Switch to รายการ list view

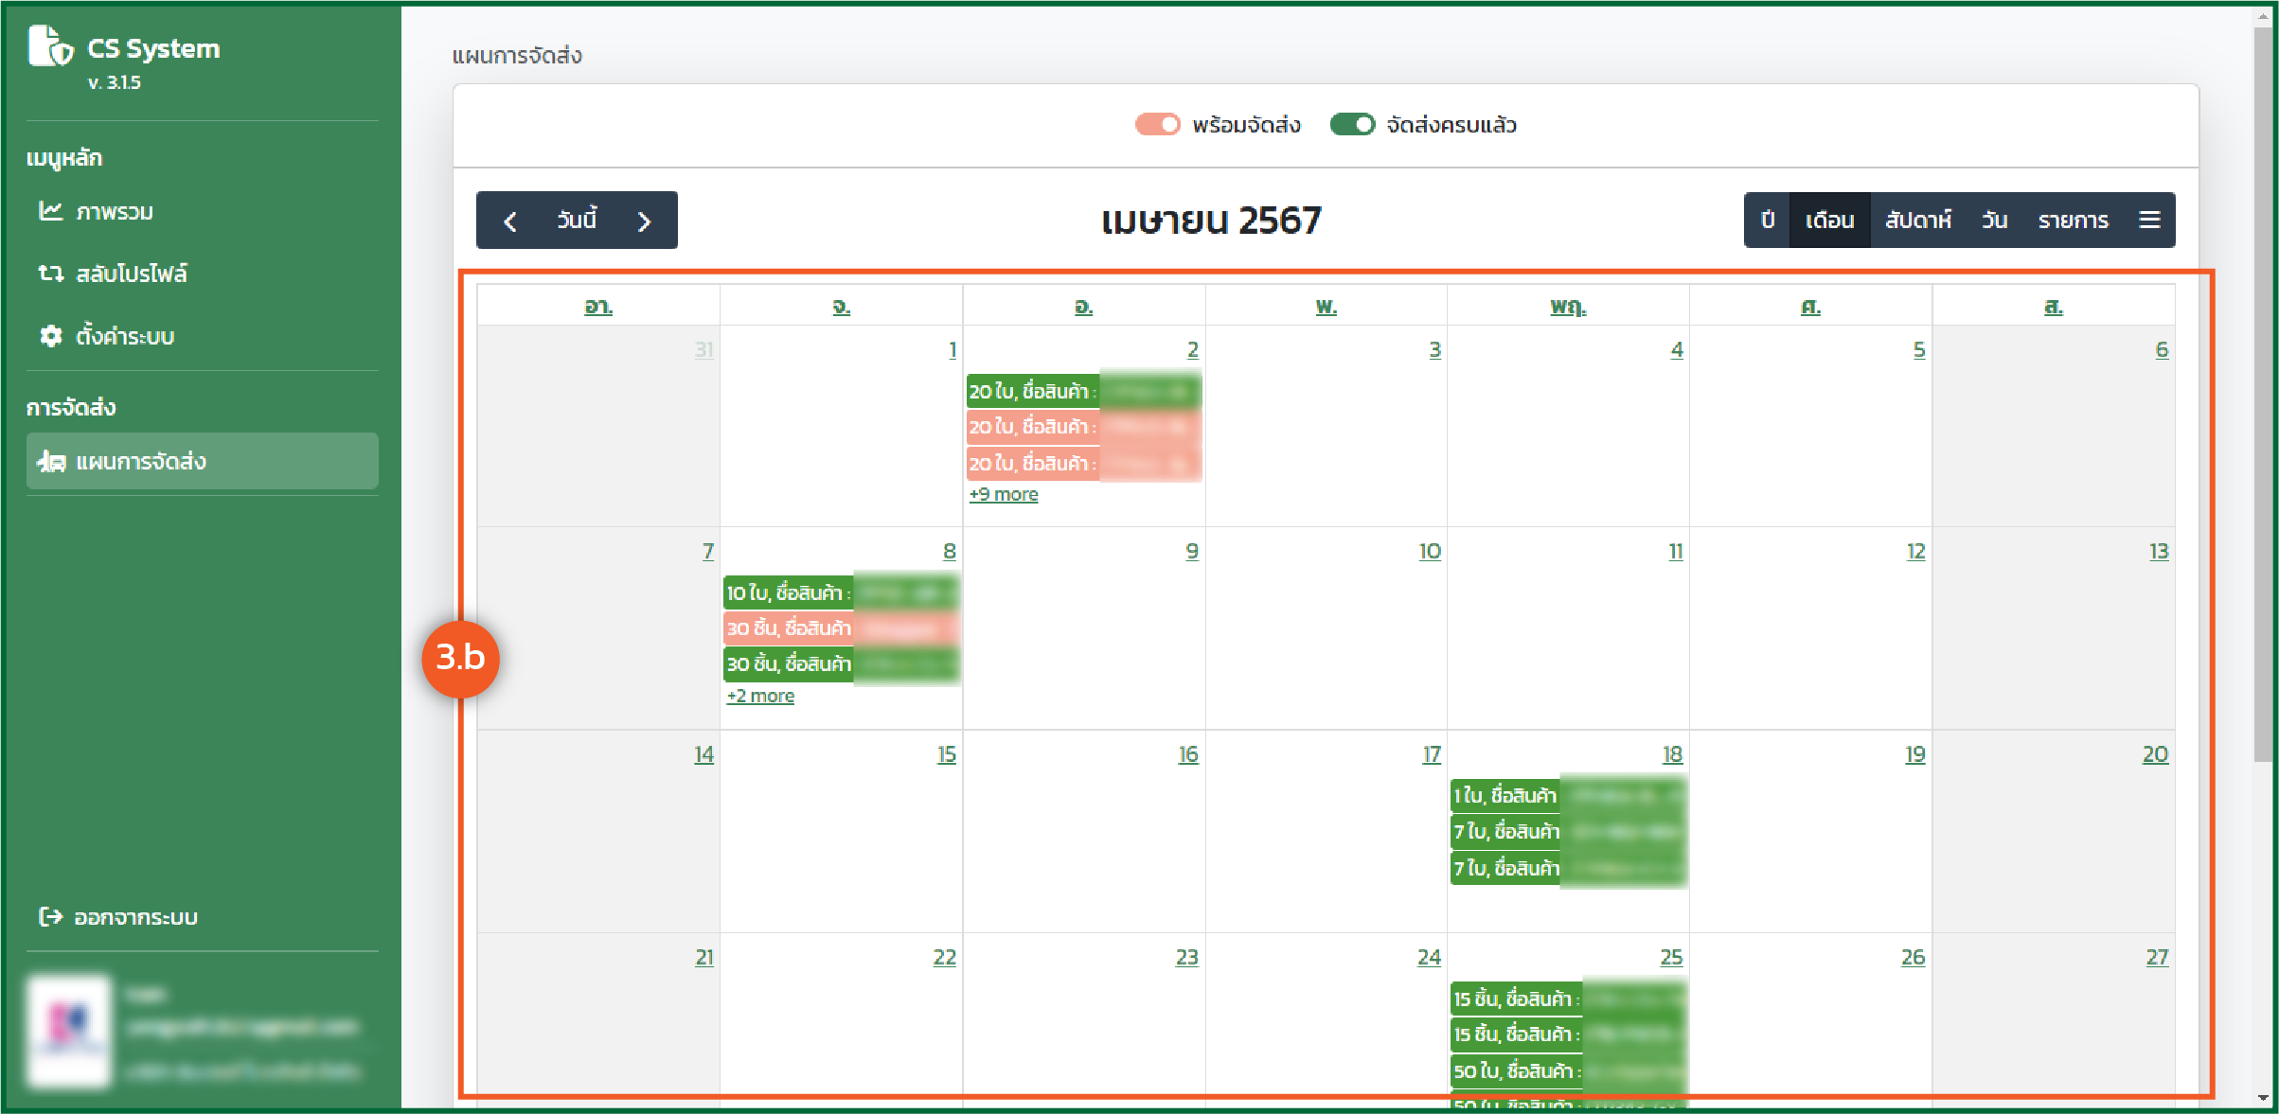(x=2073, y=220)
